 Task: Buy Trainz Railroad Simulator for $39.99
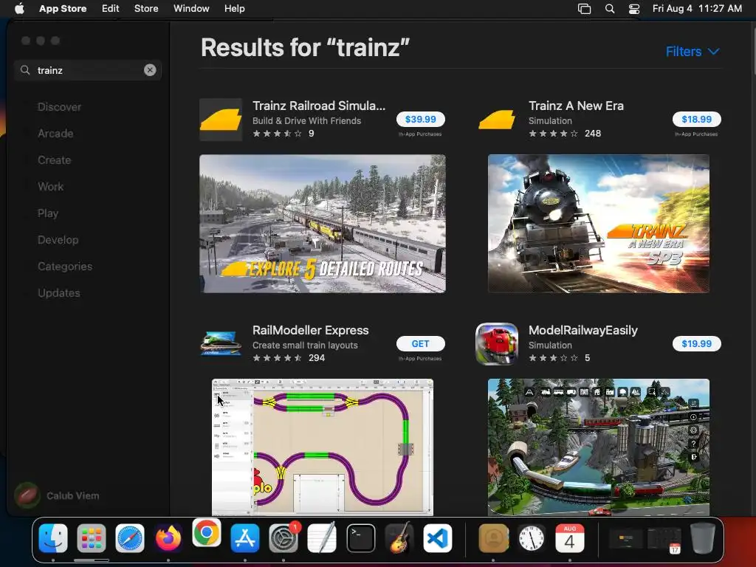(420, 119)
